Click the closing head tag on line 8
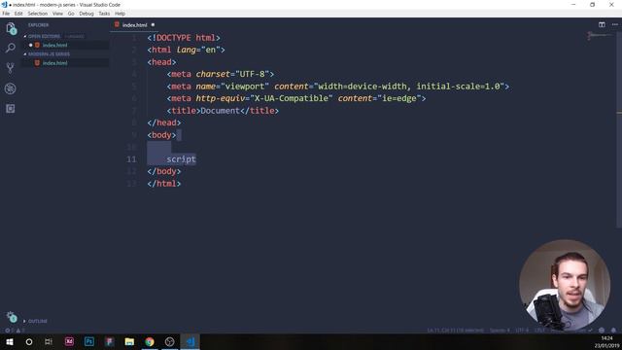 point(164,122)
